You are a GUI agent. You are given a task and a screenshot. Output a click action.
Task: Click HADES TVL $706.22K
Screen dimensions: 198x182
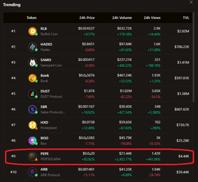click(x=182, y=47)
